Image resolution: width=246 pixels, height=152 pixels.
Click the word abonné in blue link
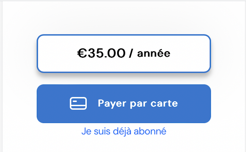pos(150,131)
